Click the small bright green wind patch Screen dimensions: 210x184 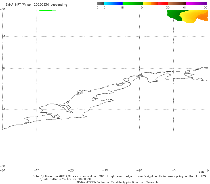click(x=47, y=10)
